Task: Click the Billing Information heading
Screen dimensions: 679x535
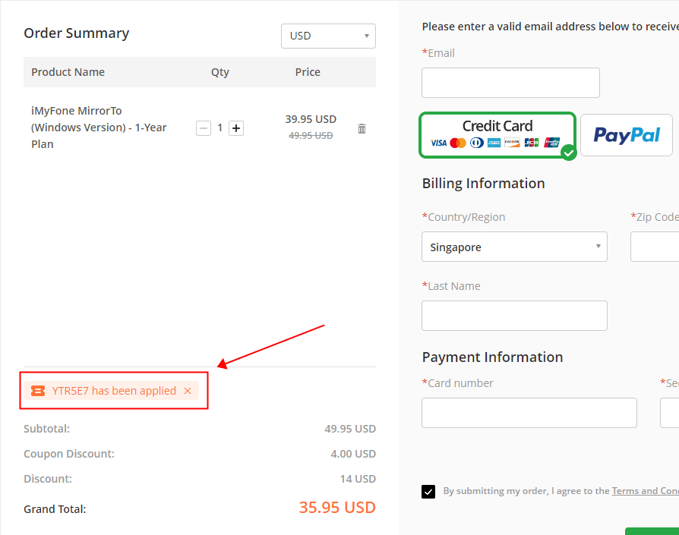Action: click(483, 184)
